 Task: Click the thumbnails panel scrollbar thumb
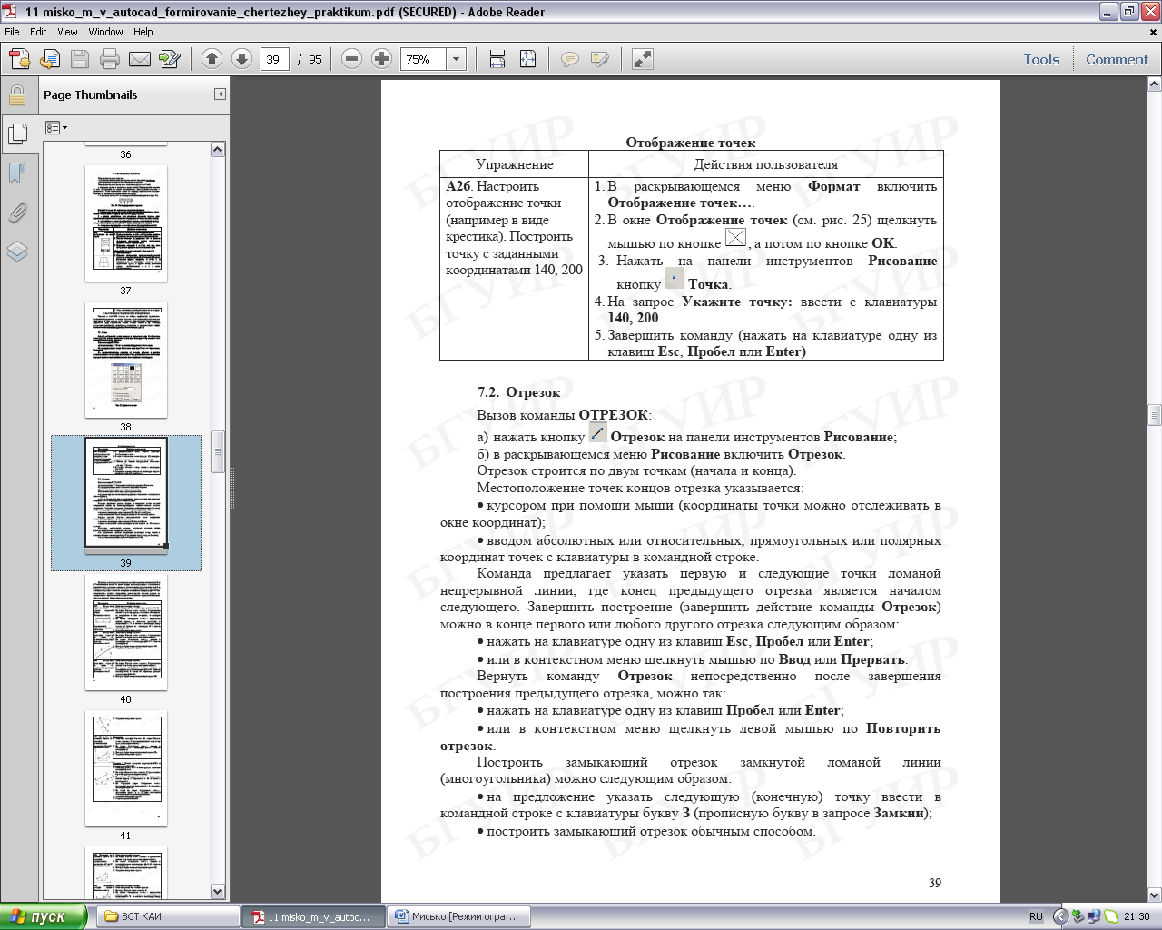point(218,451)
